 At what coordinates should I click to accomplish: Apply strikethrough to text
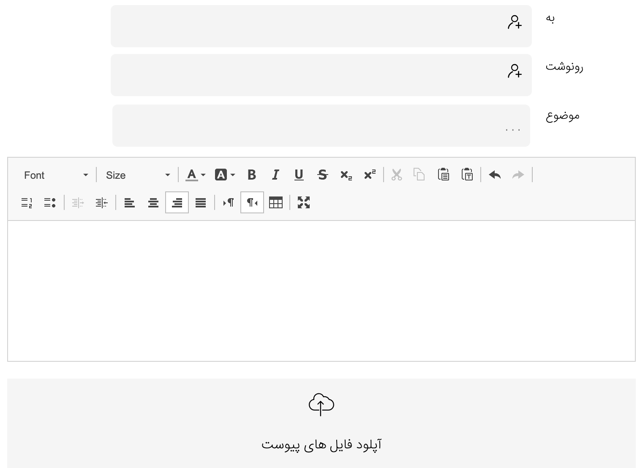(323, 175)
